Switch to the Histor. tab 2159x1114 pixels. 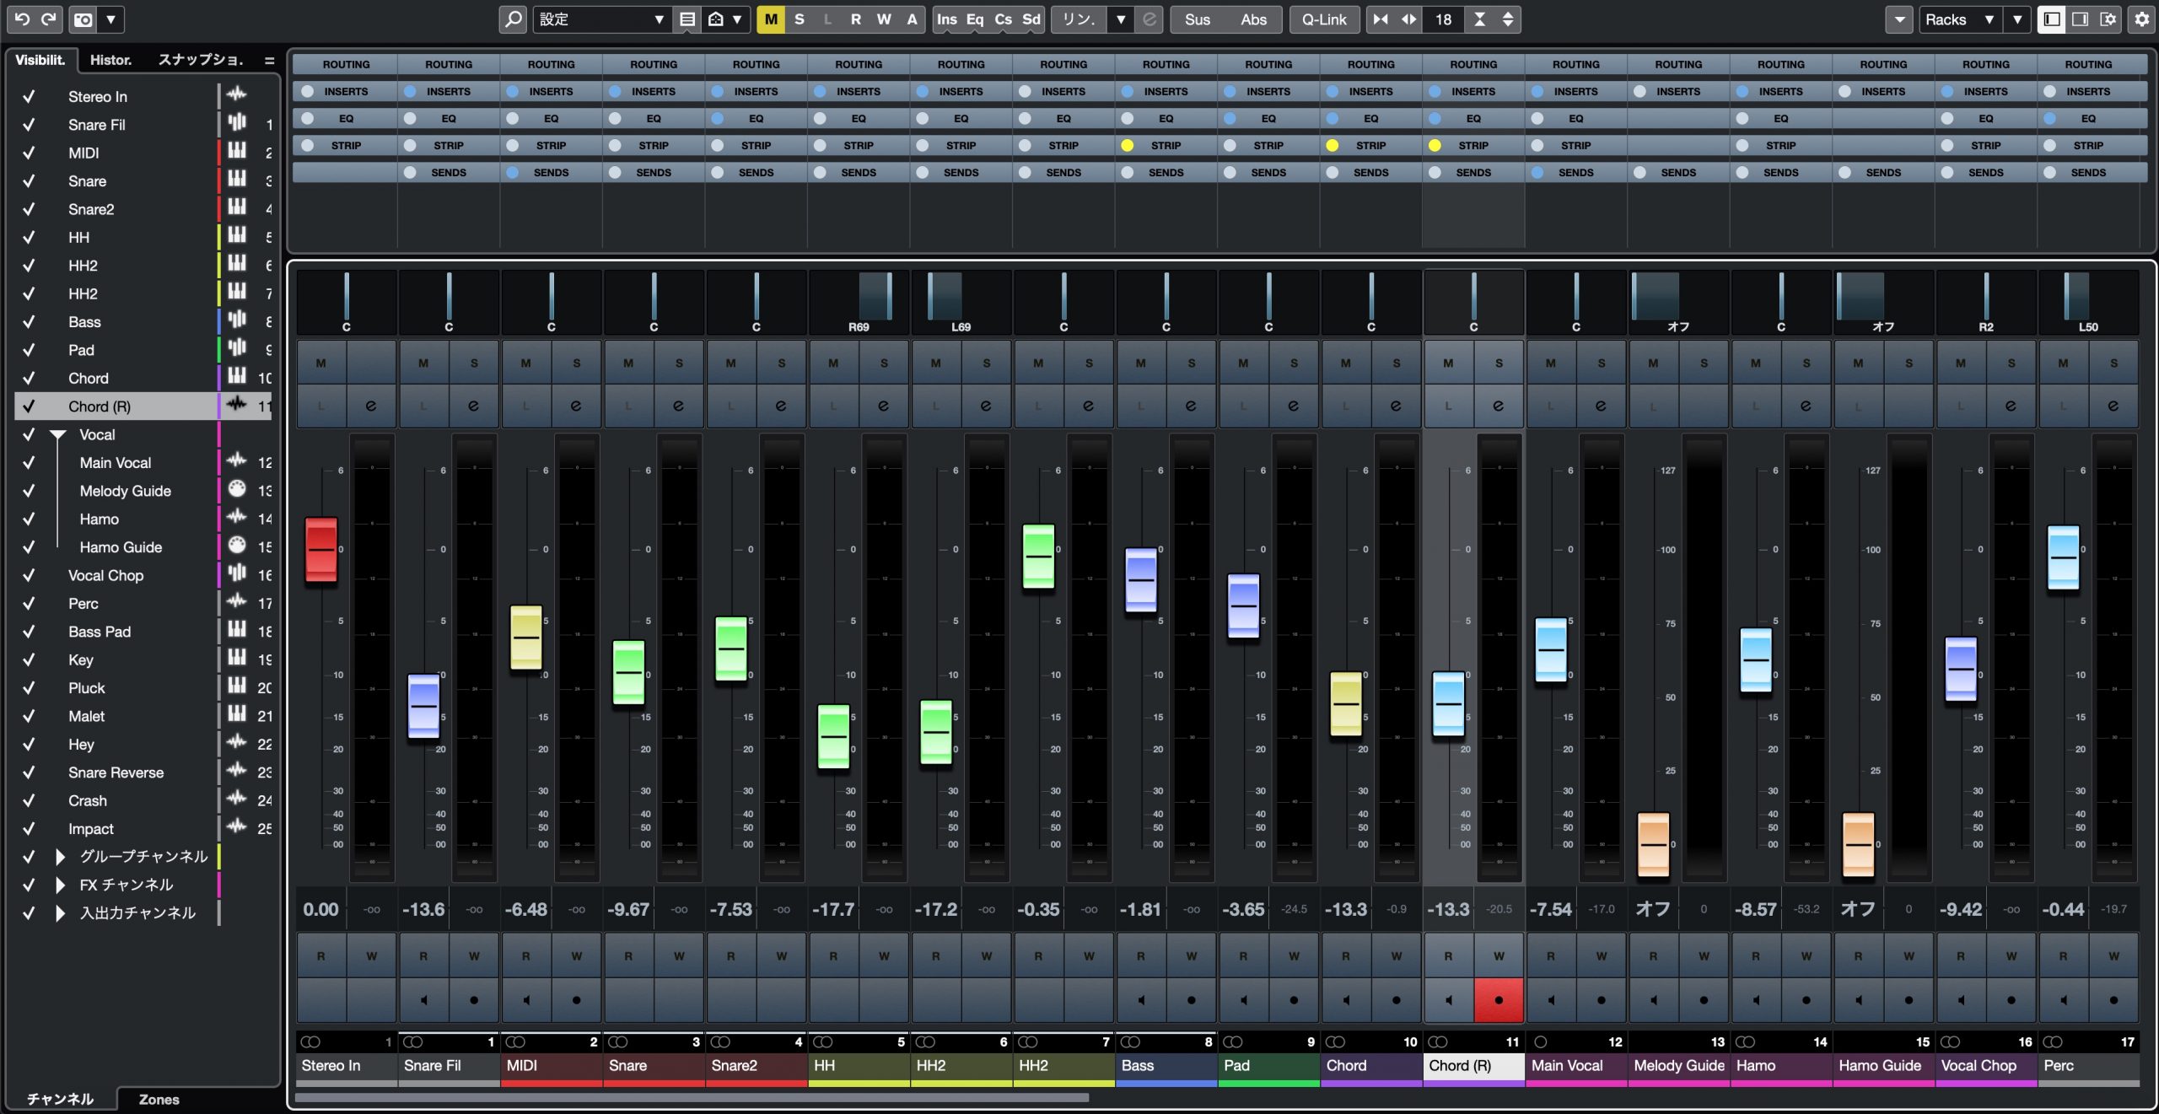click(111, 60)
